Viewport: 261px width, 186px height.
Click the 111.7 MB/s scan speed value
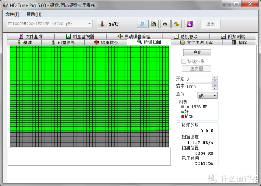click(200, 143)
